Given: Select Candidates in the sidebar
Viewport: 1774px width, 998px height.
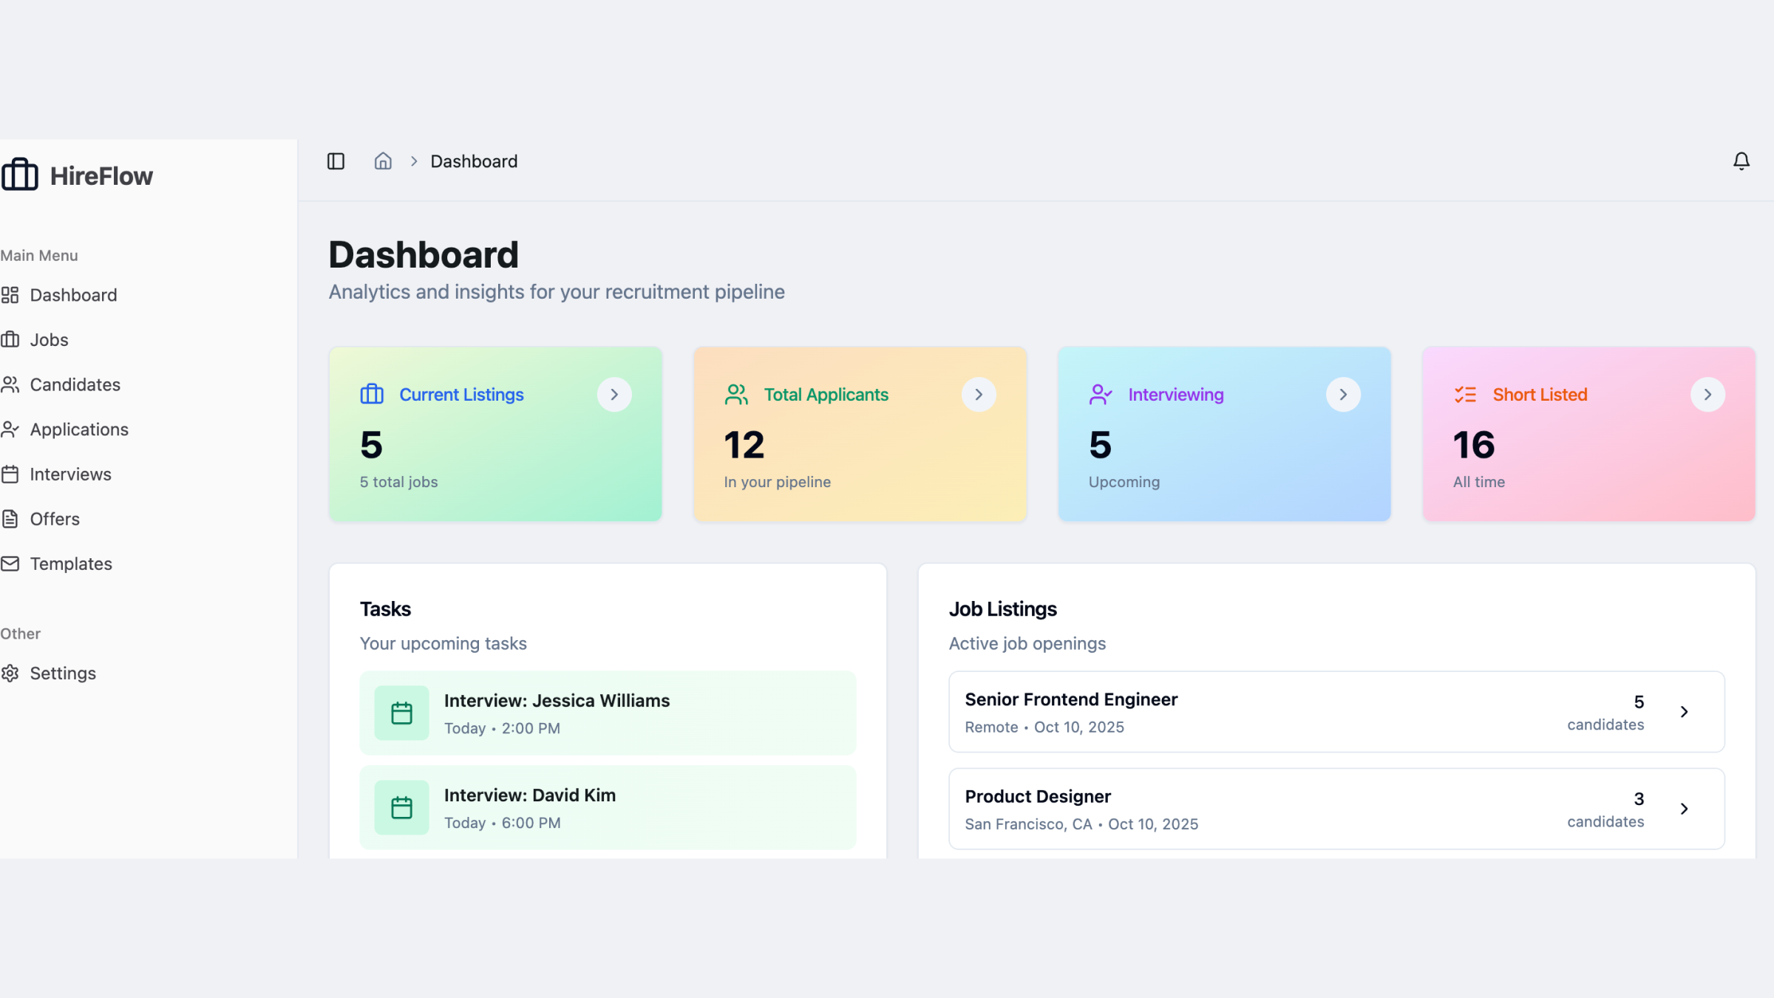Looking at the screenshot, I should coord(75,384).
